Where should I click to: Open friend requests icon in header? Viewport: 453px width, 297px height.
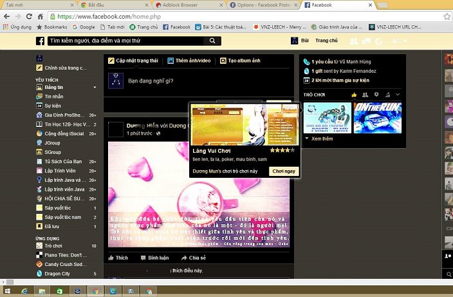pyautogui.click(x=354, y=41)
